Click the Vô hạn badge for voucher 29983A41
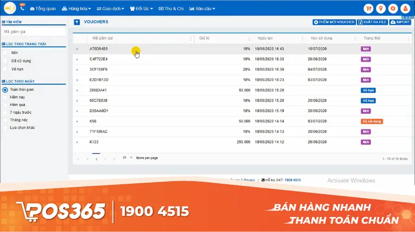The width and height of the screenshot is (415, 232). (368, 90)
